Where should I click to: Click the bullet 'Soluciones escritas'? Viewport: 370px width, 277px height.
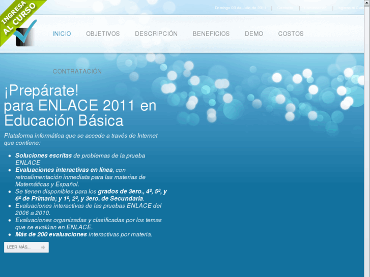point(43,156)
